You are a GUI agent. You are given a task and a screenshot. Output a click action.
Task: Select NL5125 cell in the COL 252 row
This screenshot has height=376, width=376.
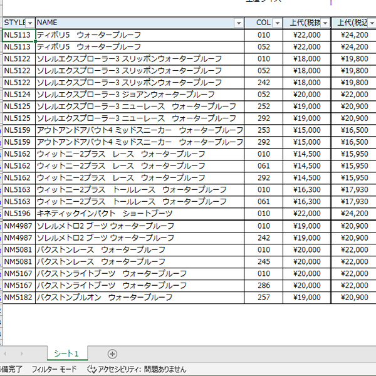click(x=19, y=107)
